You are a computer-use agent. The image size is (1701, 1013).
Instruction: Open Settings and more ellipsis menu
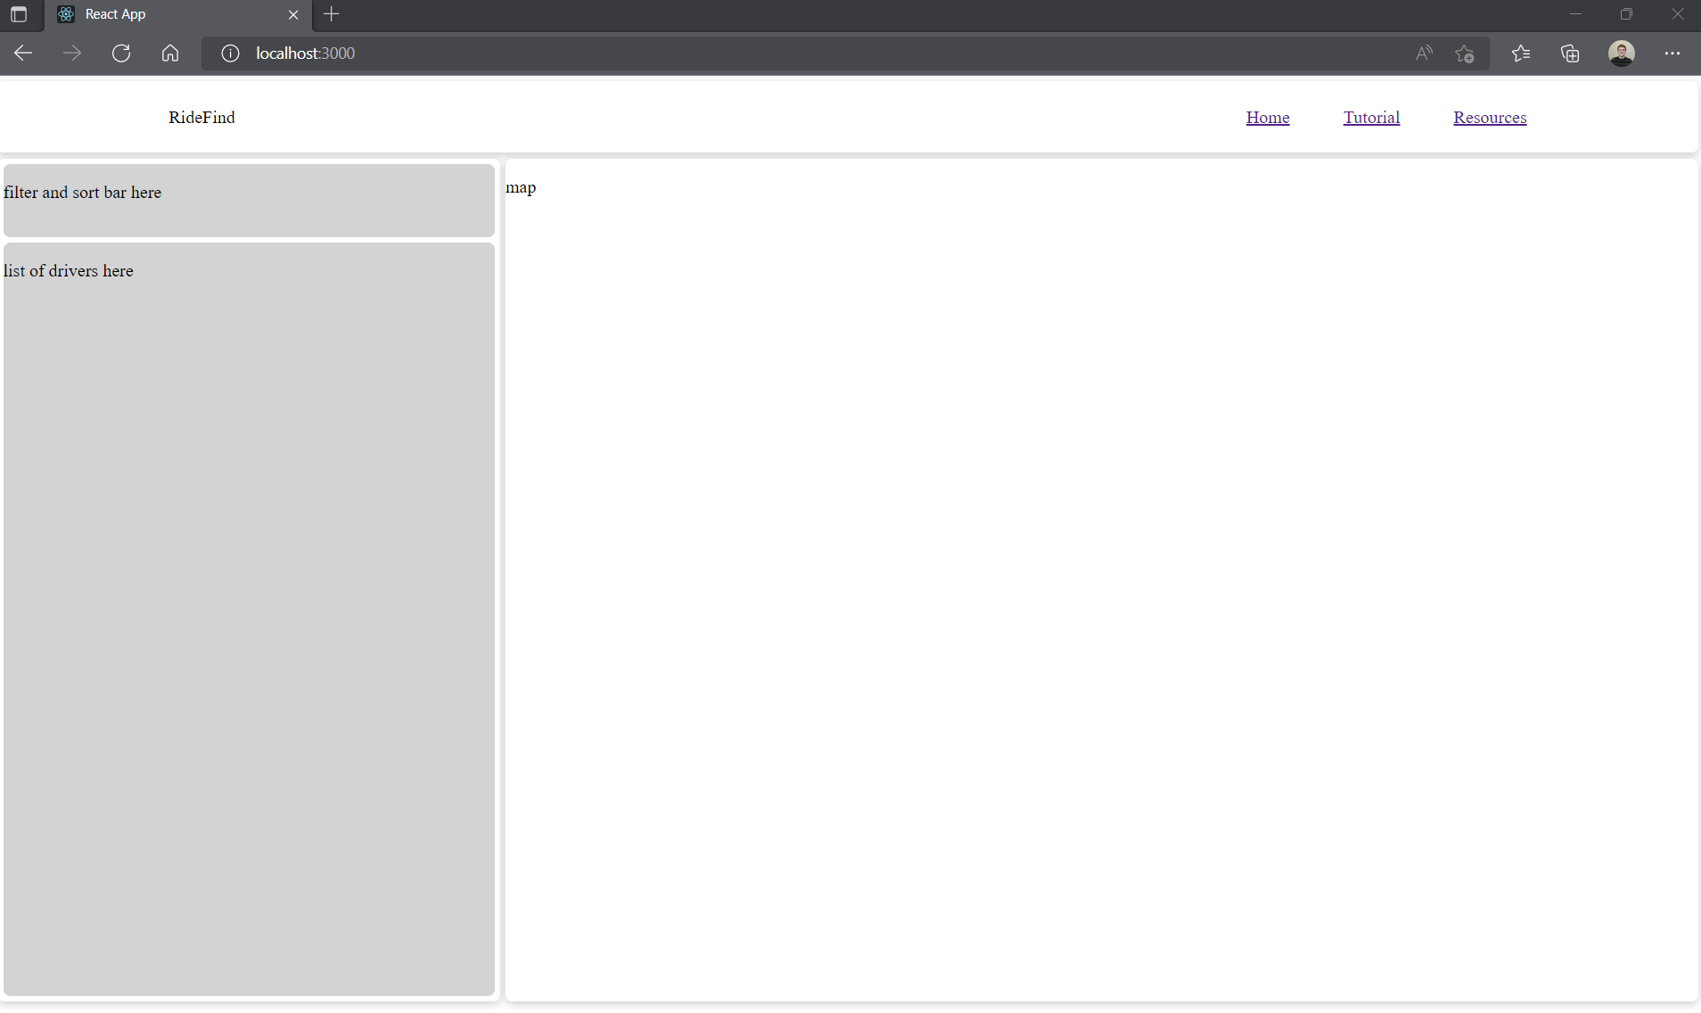[x=1672, y=54]
